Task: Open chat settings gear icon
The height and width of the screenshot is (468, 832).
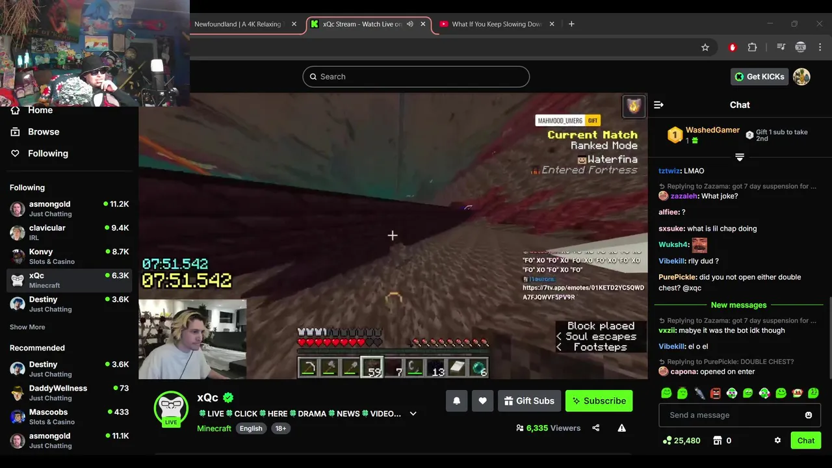Action: point(777,440)
